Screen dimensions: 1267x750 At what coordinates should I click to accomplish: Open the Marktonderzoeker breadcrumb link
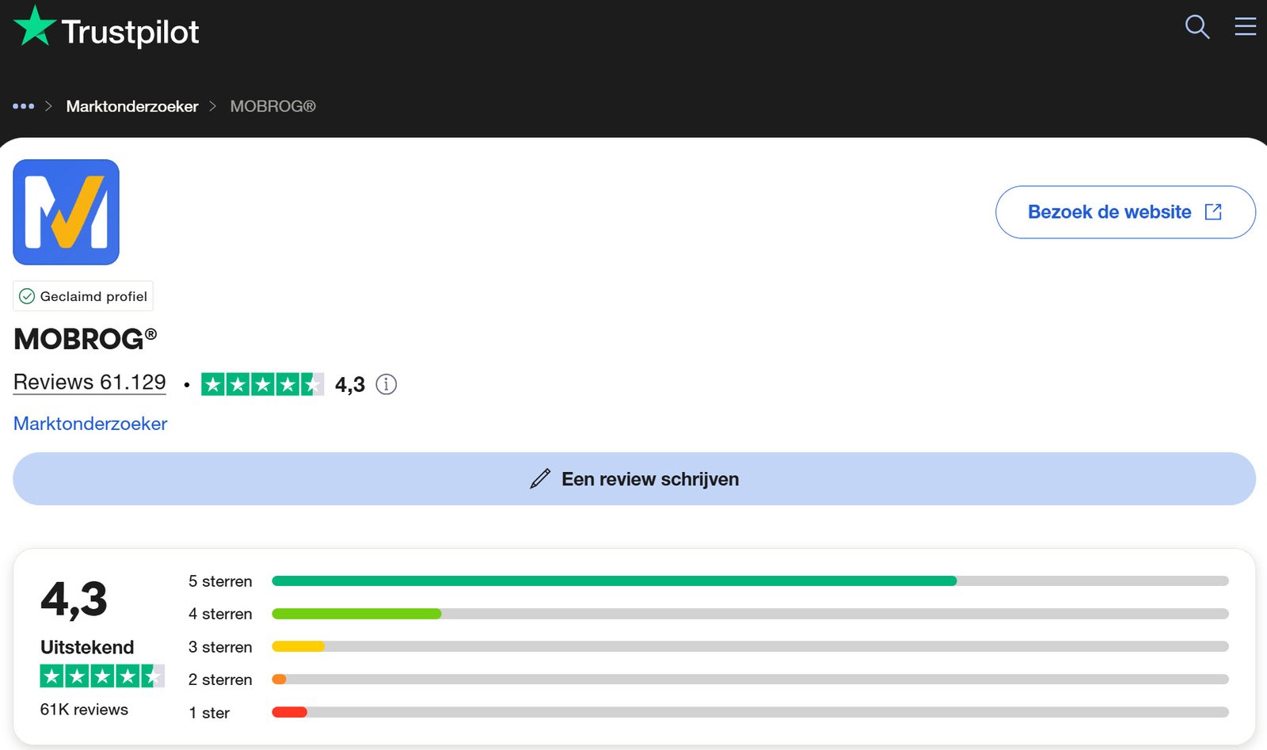coord(131,105)
